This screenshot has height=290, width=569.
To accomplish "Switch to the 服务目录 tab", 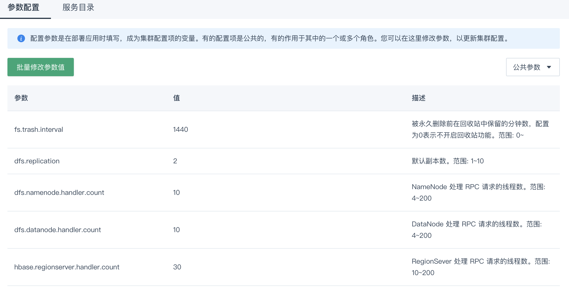I will click(78, 8).
